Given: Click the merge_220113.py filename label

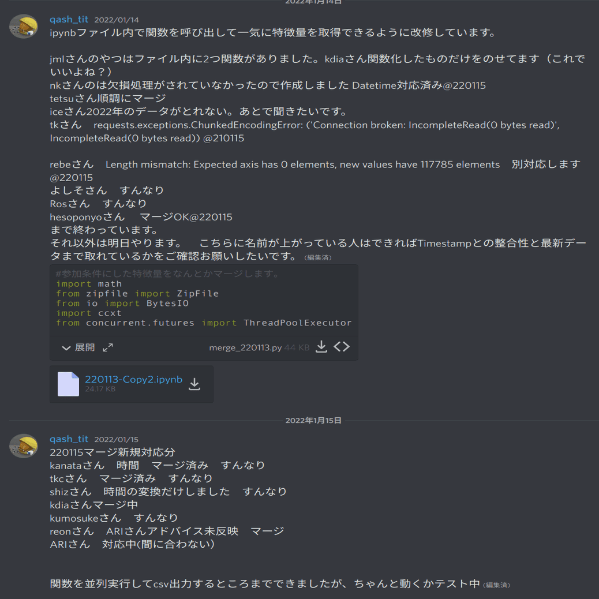Looking at the screenshot, I should (245, 347).
